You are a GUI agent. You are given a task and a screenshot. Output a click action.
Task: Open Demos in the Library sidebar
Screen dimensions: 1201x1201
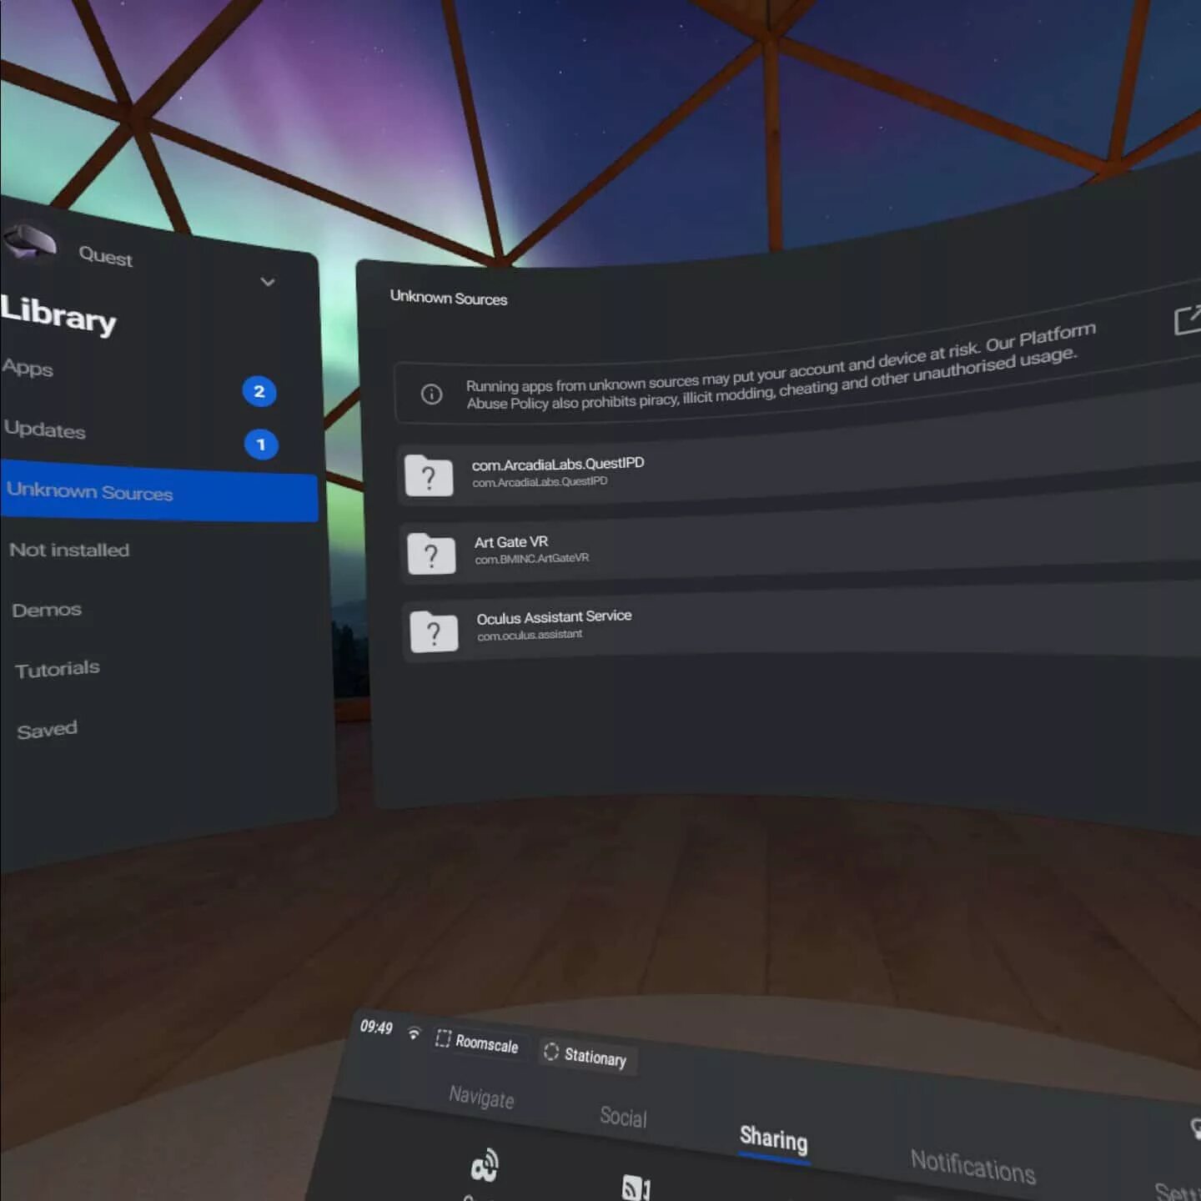(x=47, y=610)
